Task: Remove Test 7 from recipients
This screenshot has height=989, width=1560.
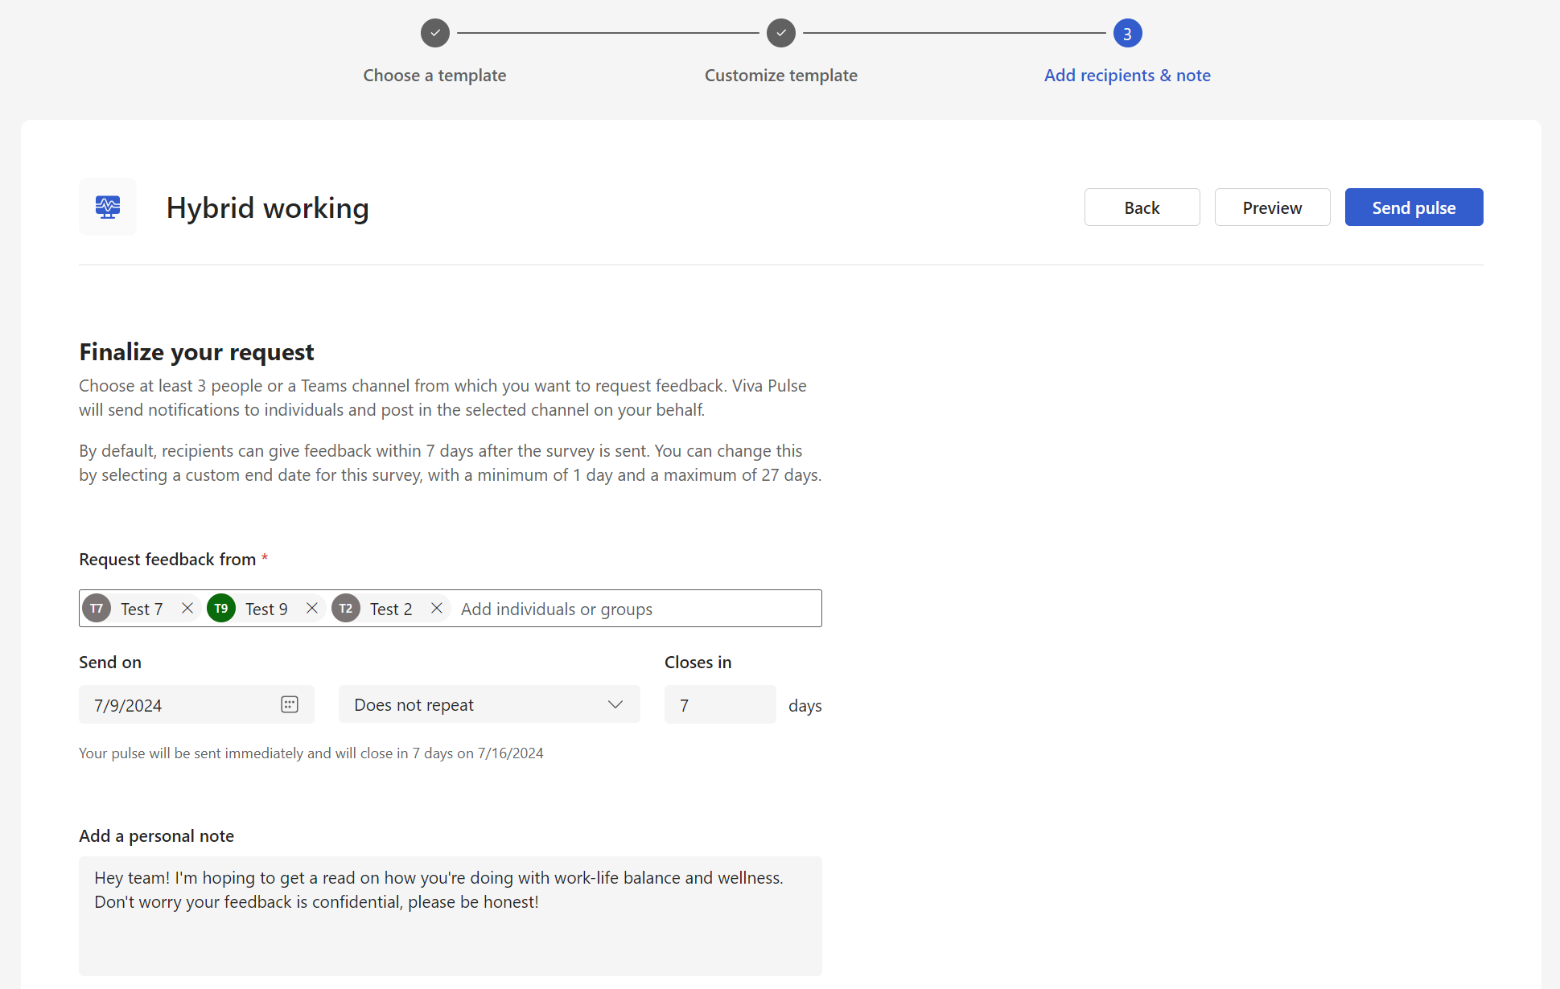Action: point(187,609)
